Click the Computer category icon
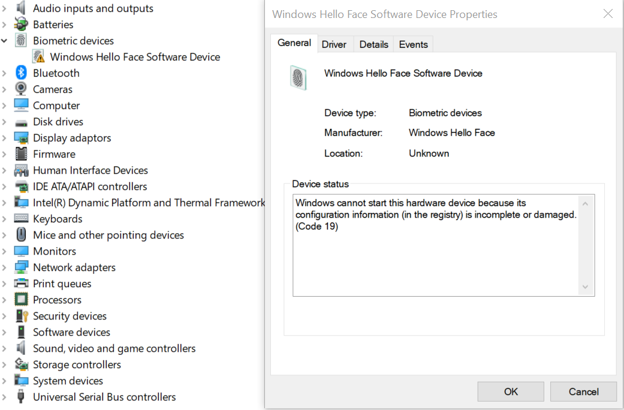The image size is (624, 410). pos(21,105)
